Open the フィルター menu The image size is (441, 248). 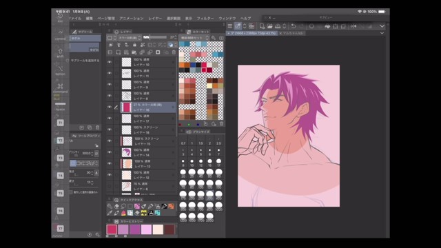205,19
